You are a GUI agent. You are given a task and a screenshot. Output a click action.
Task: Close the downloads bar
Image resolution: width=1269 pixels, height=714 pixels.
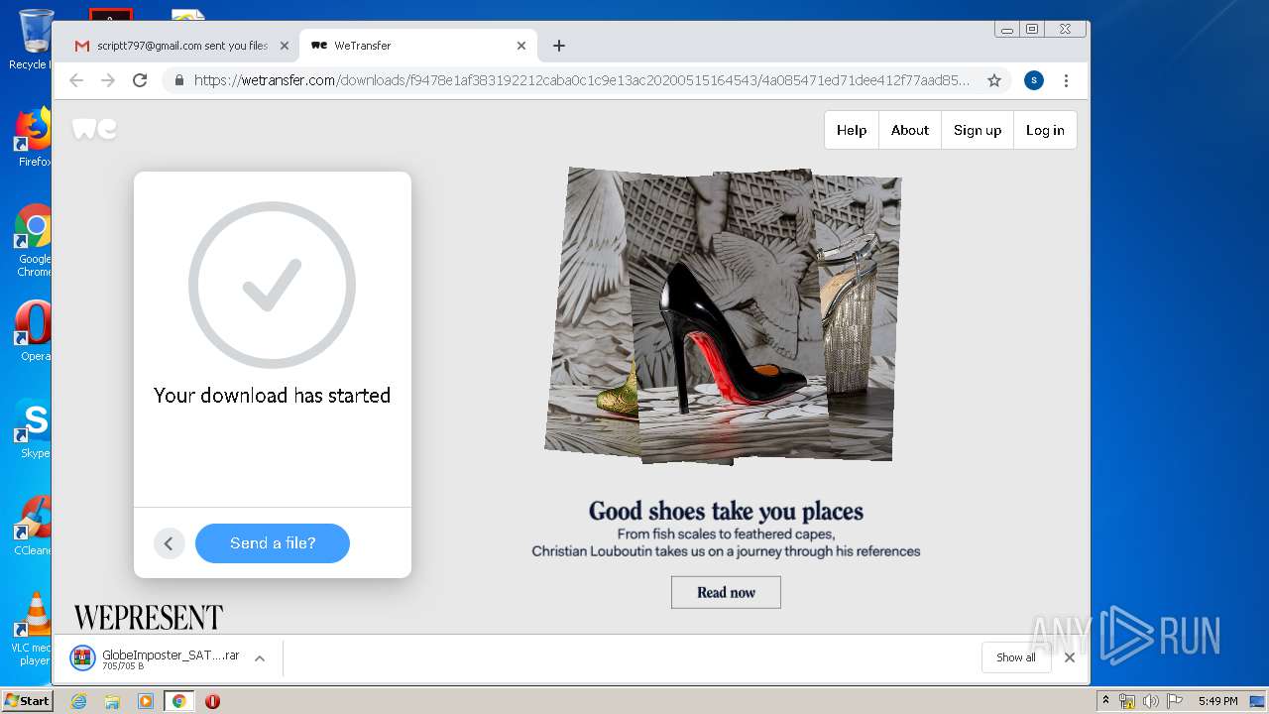tap(1070, 657)
